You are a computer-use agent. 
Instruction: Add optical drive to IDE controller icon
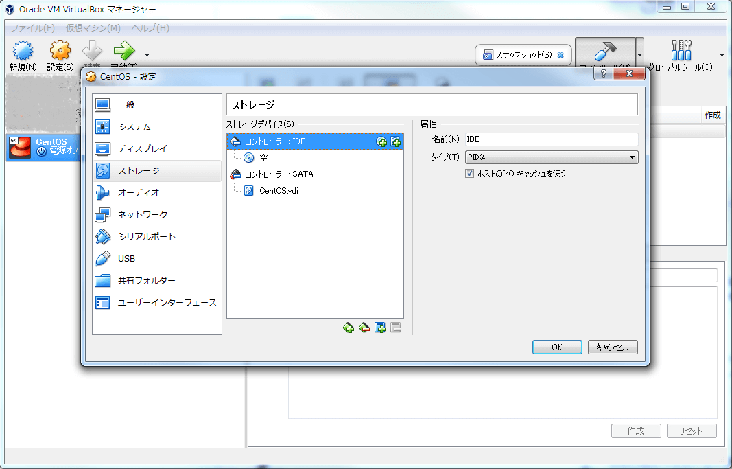381,141
